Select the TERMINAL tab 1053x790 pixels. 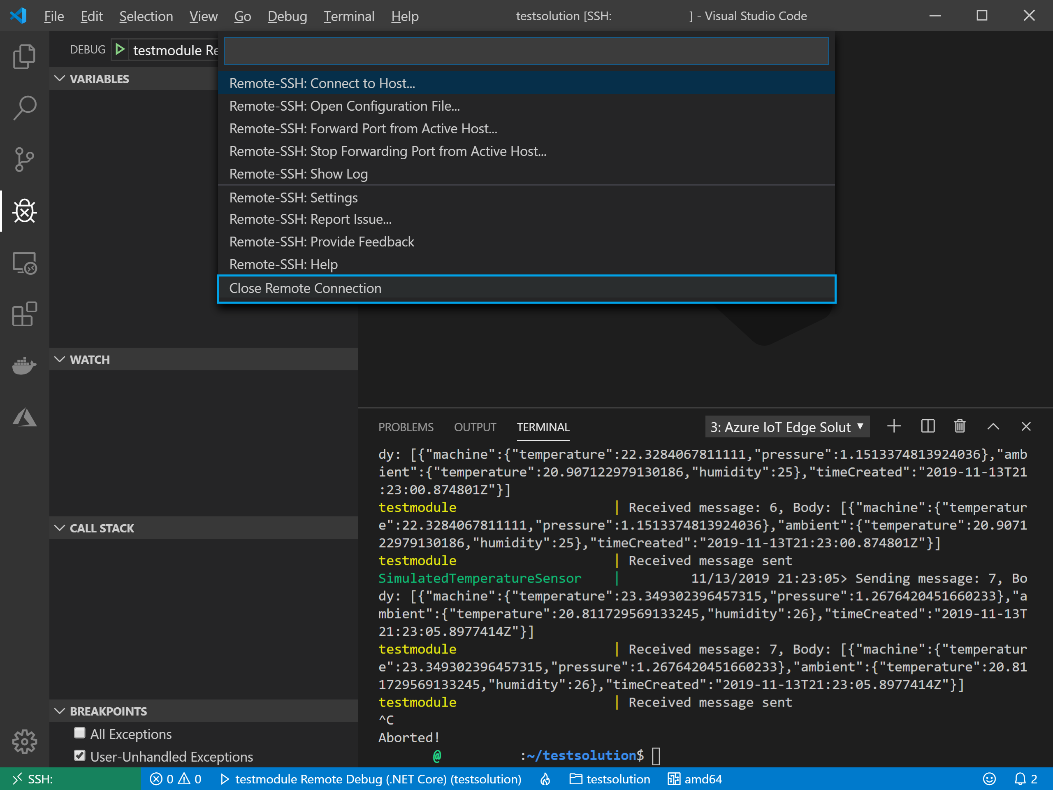543,427
